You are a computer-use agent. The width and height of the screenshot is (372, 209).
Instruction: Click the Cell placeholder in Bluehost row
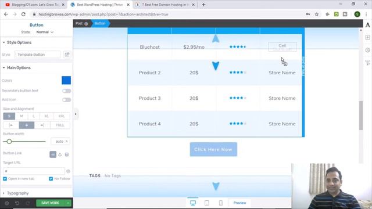tap(282, 46)
